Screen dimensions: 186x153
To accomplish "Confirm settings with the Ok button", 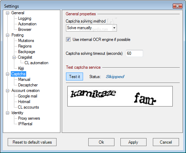I will 101,142.
